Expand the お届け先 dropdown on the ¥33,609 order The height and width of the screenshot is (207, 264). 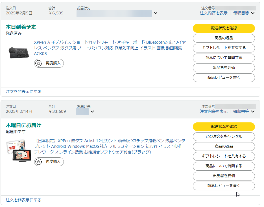pos(92,111)
